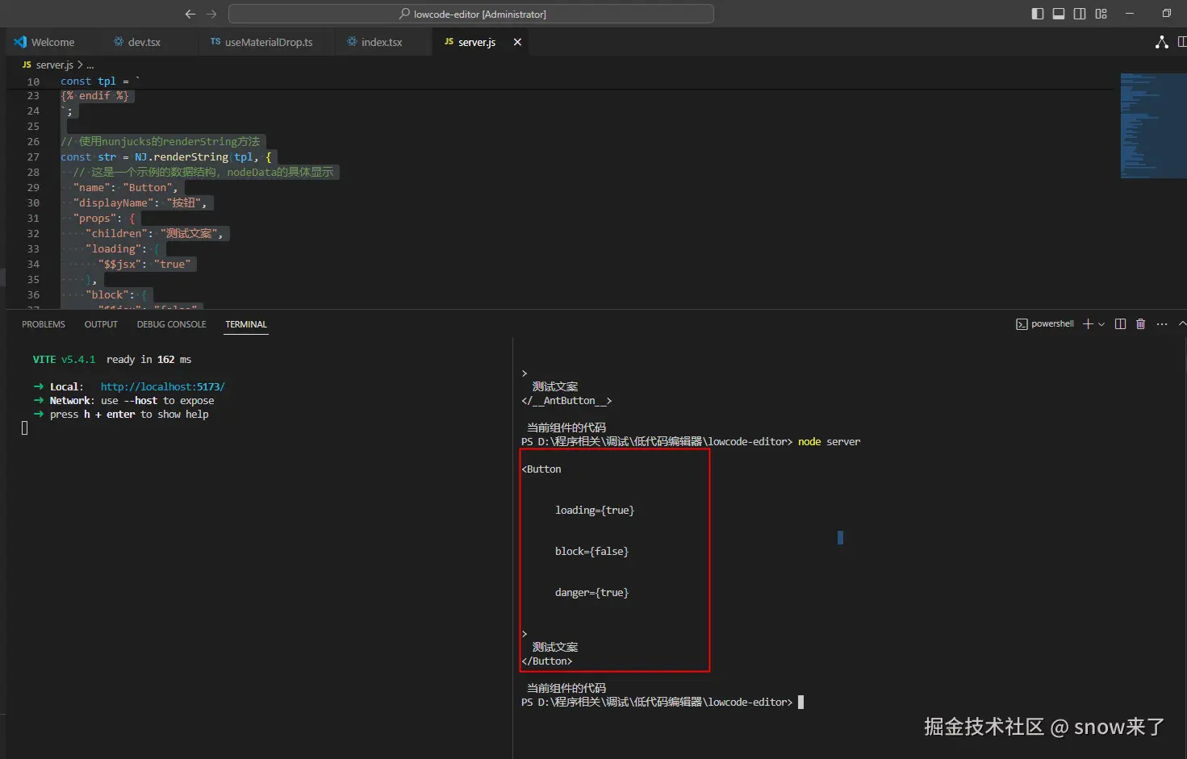Click danger={true} in terminal output
Image resolution: width=1187 pixels, height=759 pixels.
tap(591, 593)
